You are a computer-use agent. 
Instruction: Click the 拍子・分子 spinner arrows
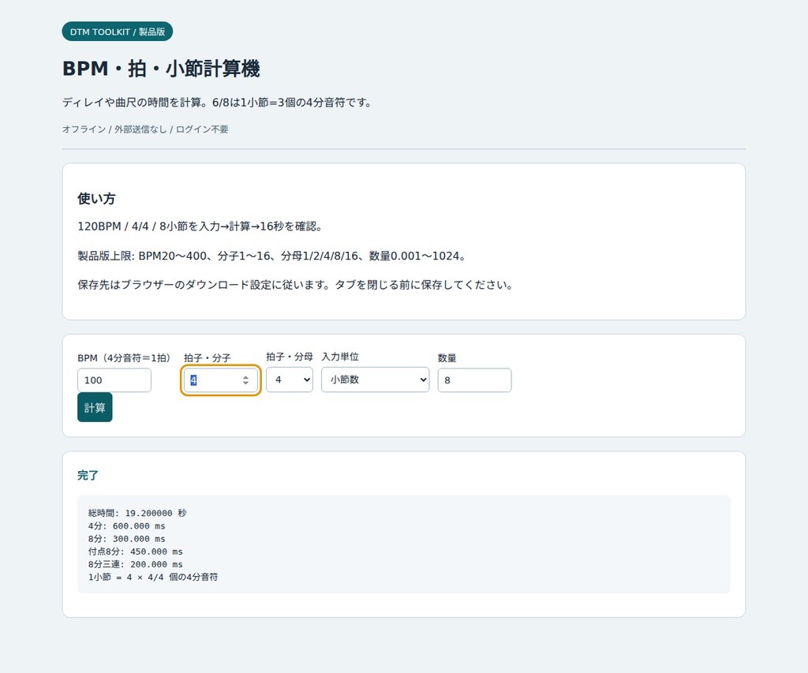pos(246,380)
